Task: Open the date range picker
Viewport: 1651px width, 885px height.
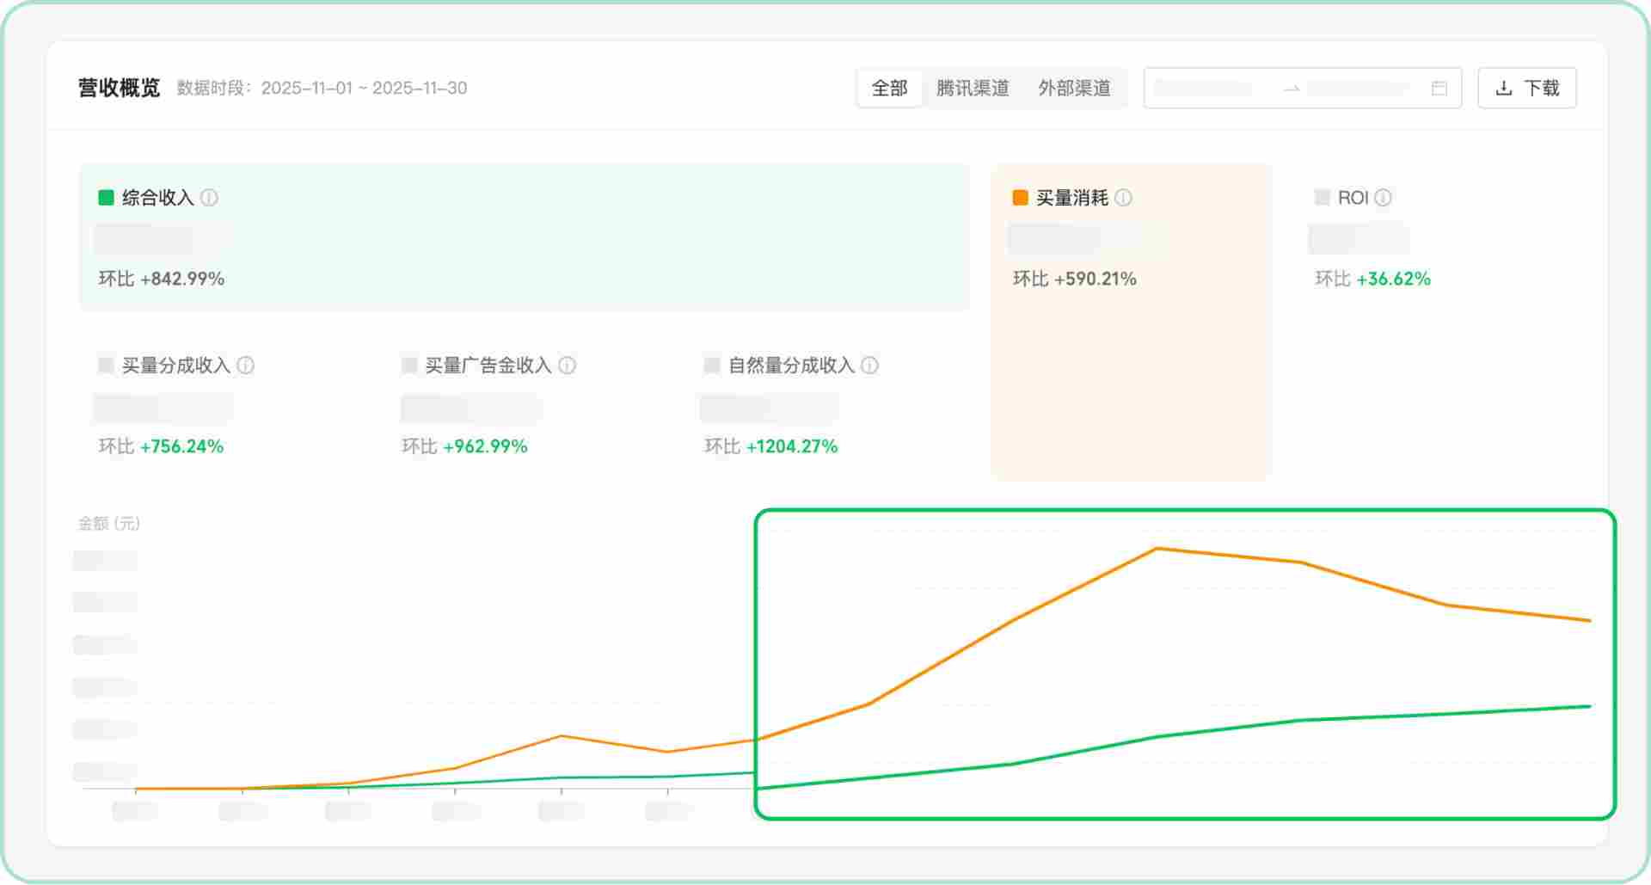Action: [1303, 88]
